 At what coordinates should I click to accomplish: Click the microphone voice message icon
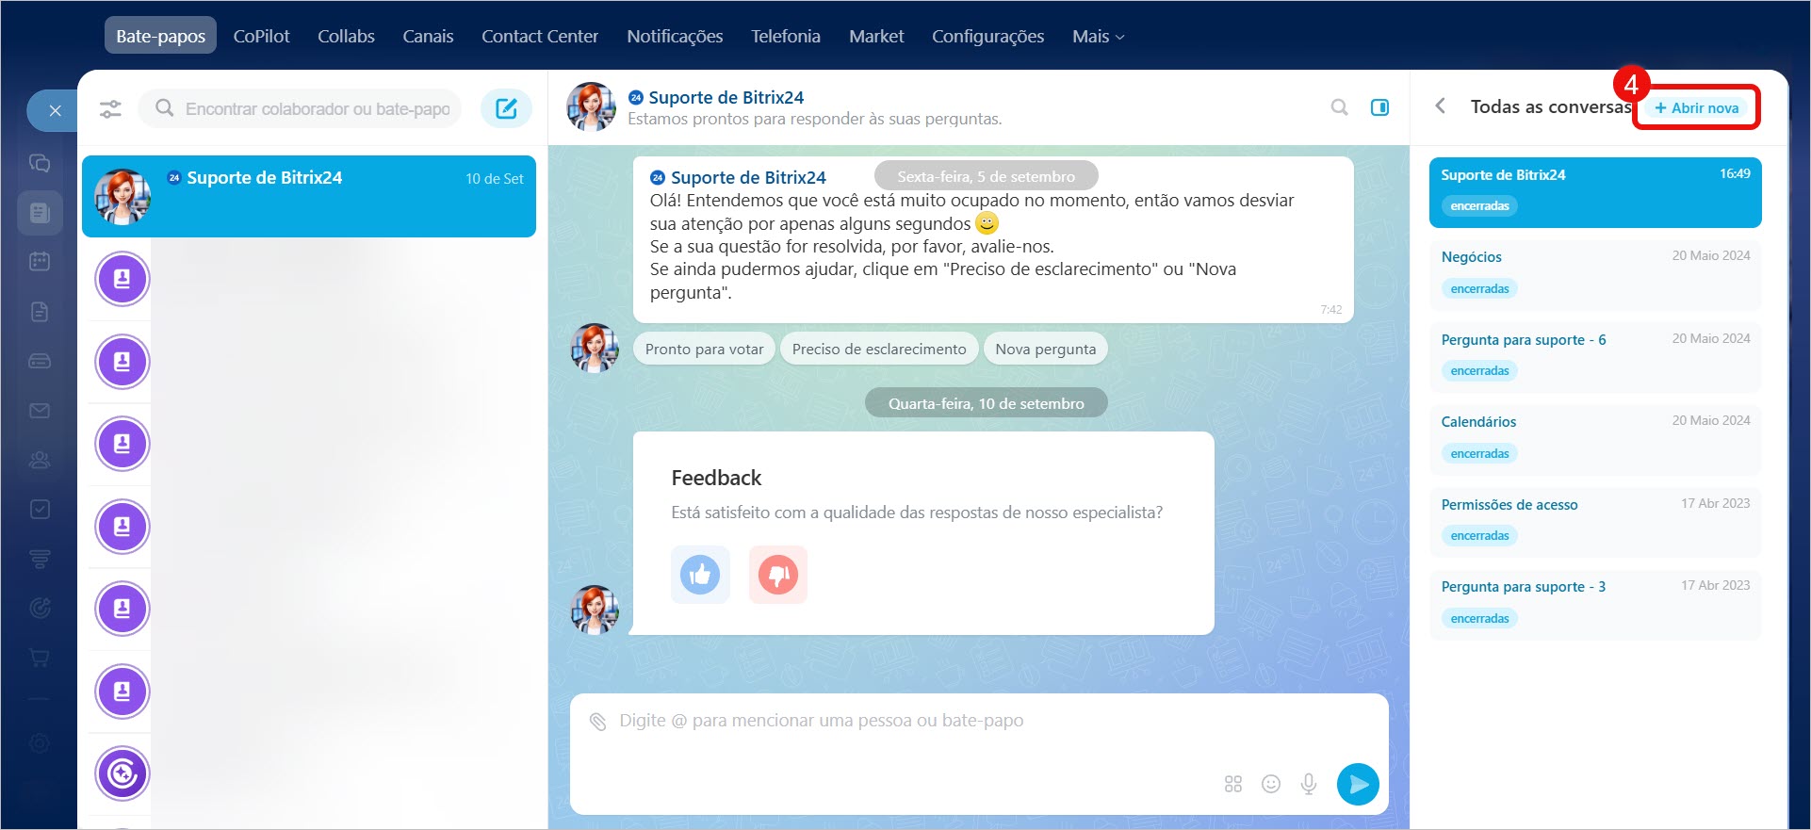(1309, 784)
